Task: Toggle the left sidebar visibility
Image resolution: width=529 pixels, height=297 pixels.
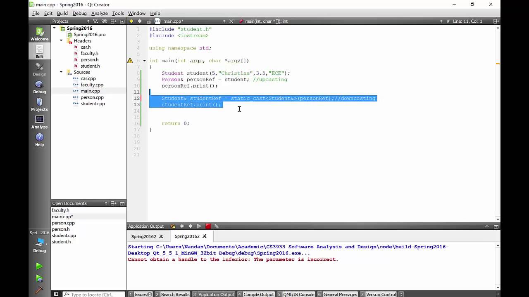Action: pyautogui.click(x=56, y=294)
